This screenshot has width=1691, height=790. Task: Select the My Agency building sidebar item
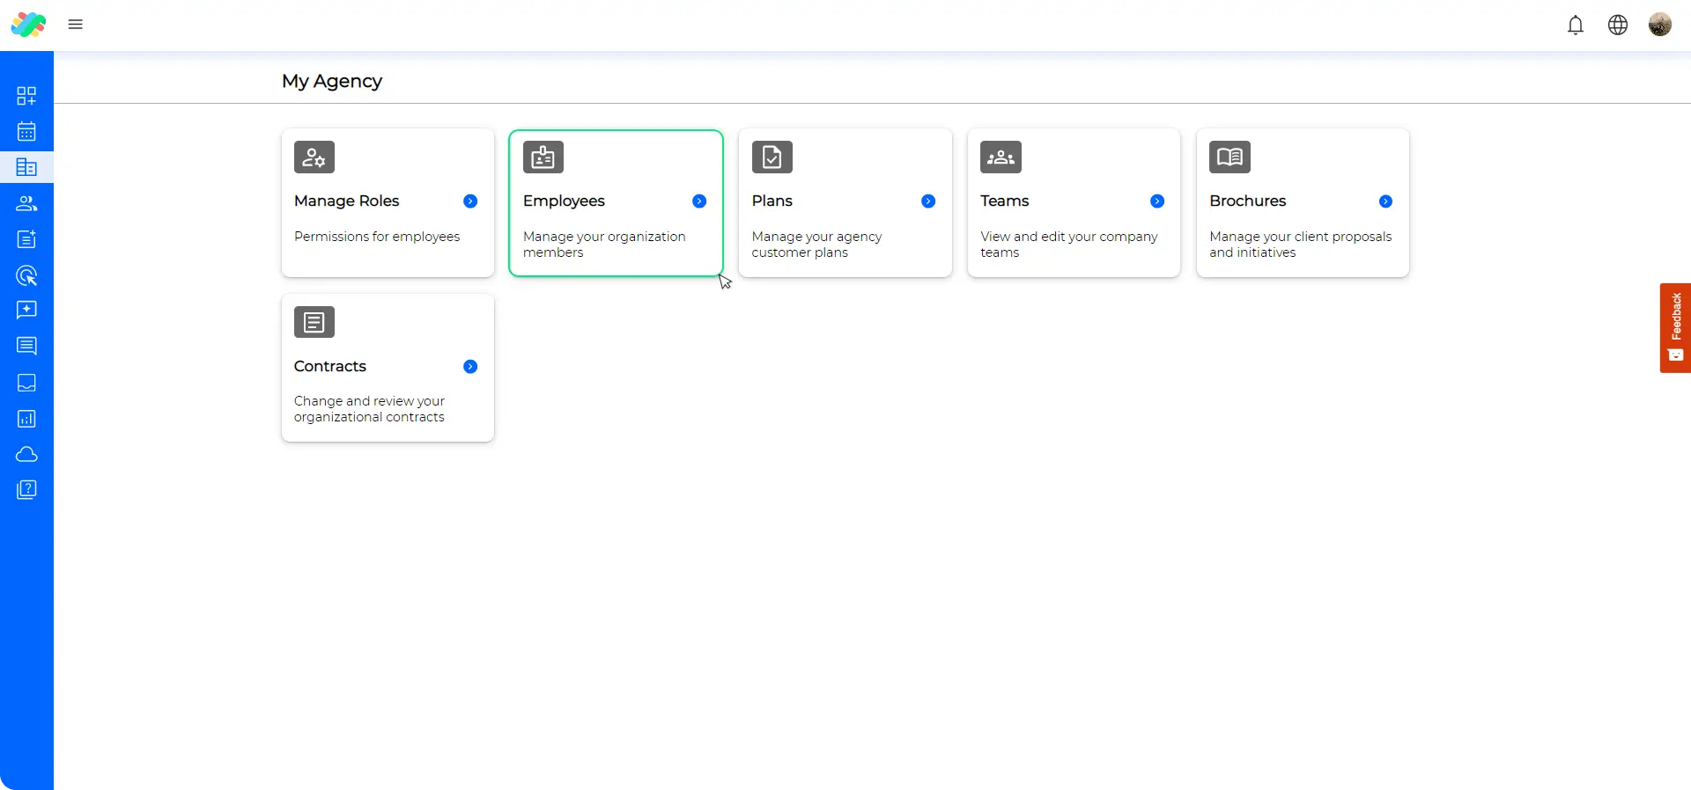[x=26, y=167]
